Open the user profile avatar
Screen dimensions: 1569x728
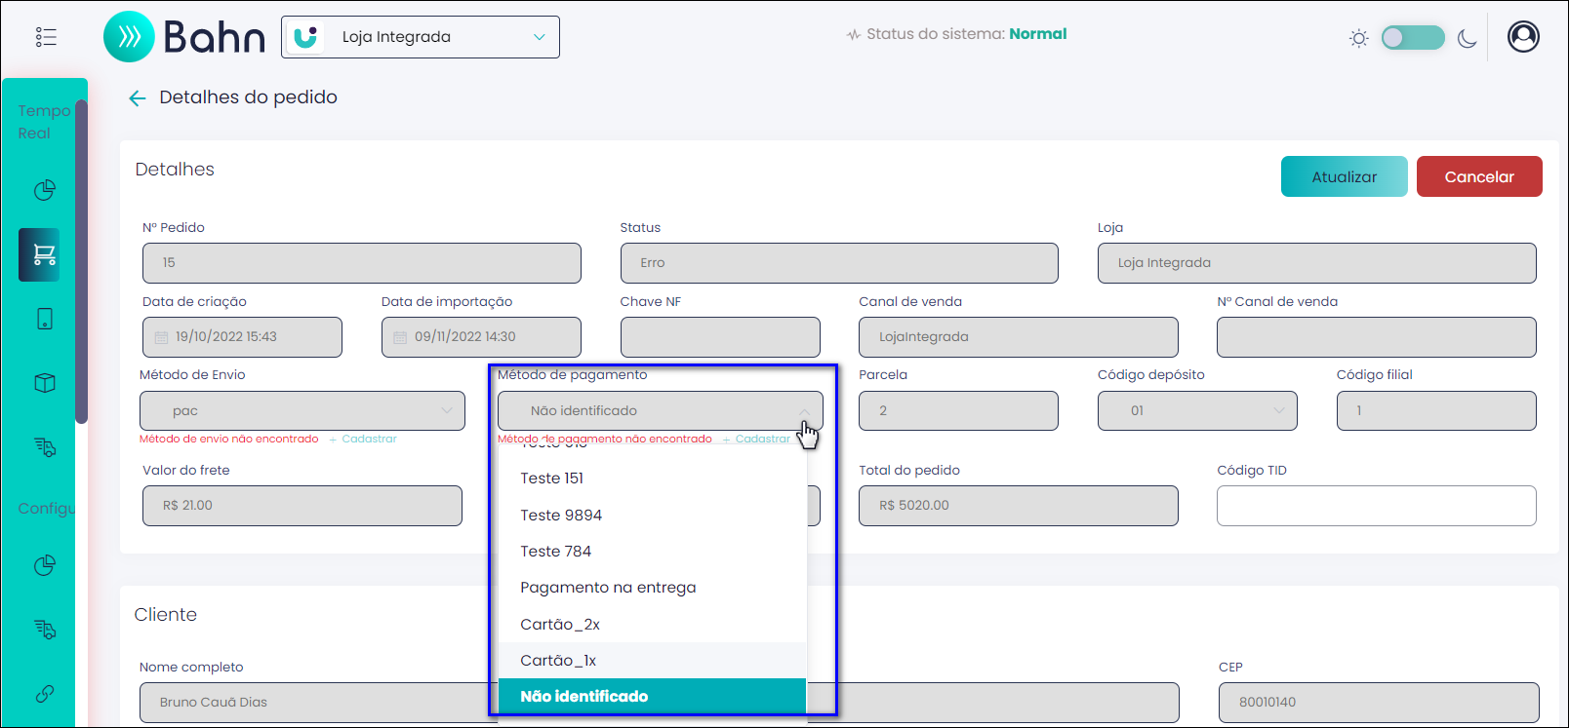[x=1523, y=37]
